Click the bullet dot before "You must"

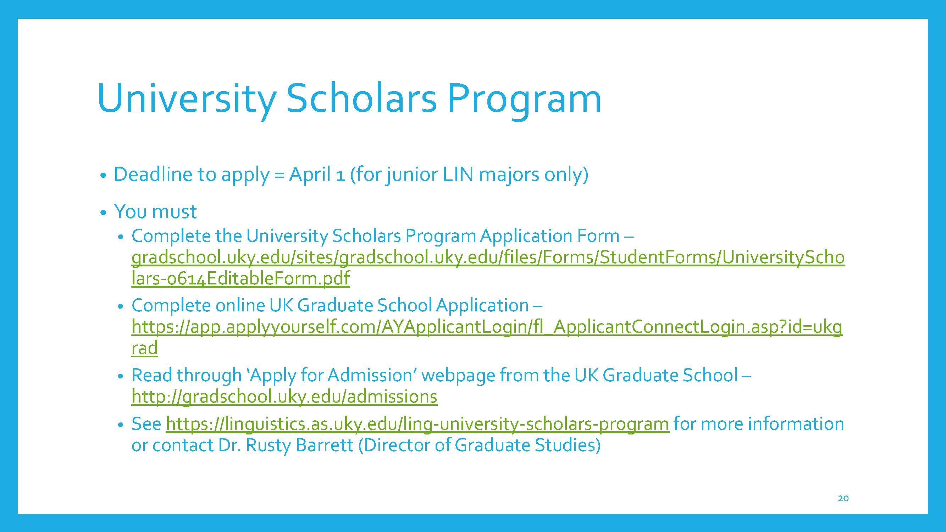pos(103,212)
